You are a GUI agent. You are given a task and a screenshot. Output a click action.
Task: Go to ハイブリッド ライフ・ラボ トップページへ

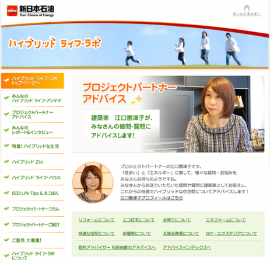pos(33,81)
